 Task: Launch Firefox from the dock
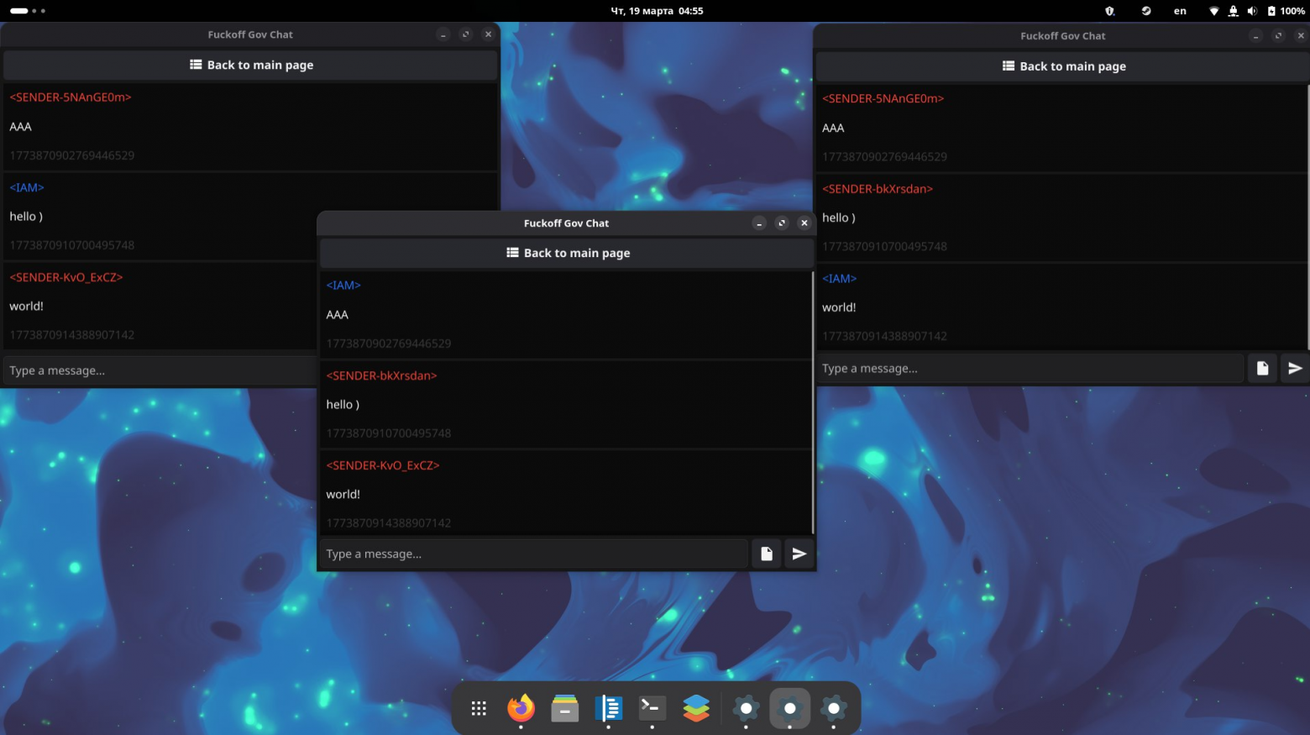[521, 709]
